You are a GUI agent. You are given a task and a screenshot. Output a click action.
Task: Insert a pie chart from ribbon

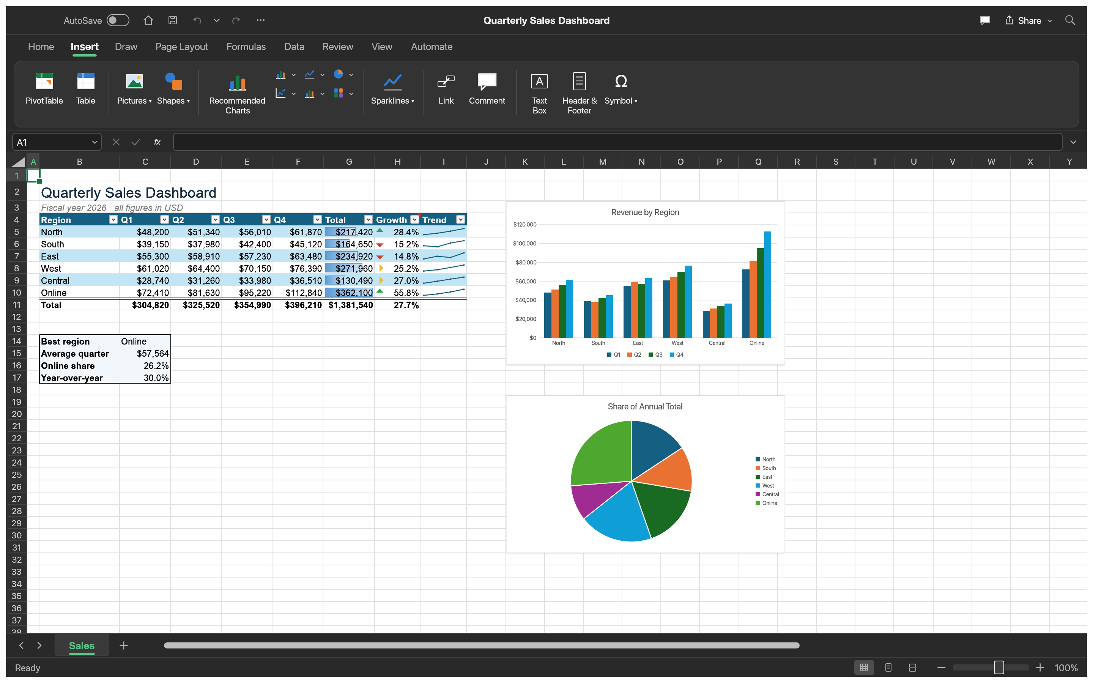(338, 74)
